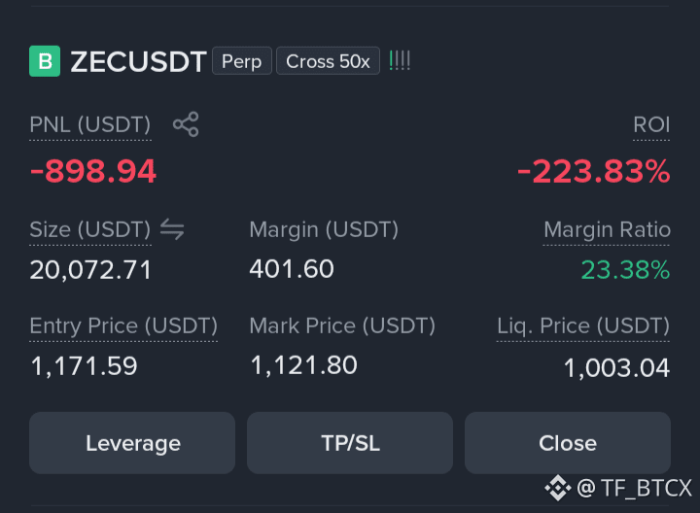Click the ROI label
Screen dimensions: 700x513
pos(651,124)
